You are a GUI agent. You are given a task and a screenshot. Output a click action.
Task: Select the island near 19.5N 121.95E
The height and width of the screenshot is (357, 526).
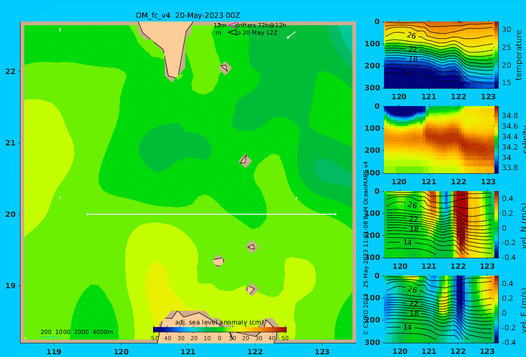pyautogui.click(x=252, y=247)
